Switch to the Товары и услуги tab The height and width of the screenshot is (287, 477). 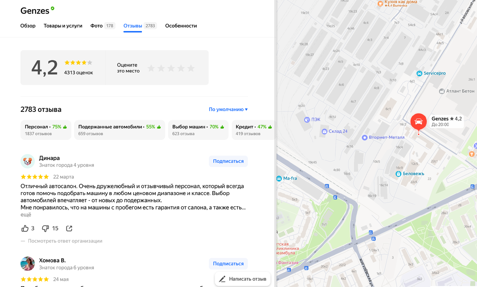coord(63,25)
